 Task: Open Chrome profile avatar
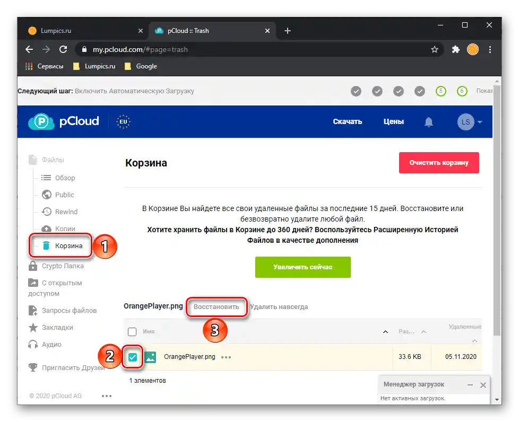coord(473,50)
